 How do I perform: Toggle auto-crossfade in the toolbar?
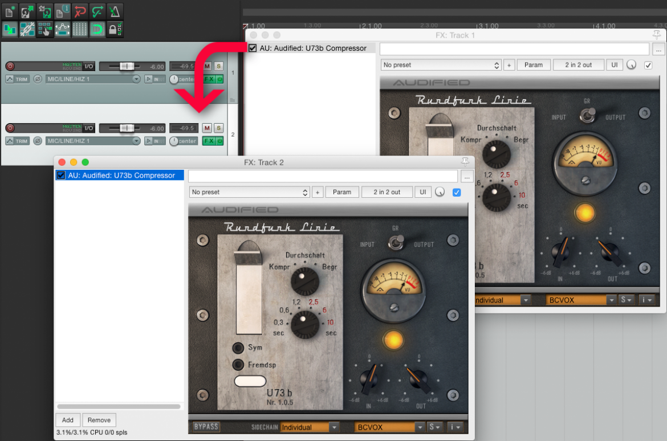(9, 30)
